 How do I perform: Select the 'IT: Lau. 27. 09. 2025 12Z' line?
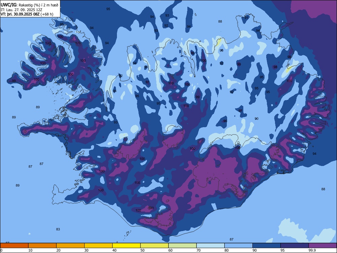[x=21, y=10]
